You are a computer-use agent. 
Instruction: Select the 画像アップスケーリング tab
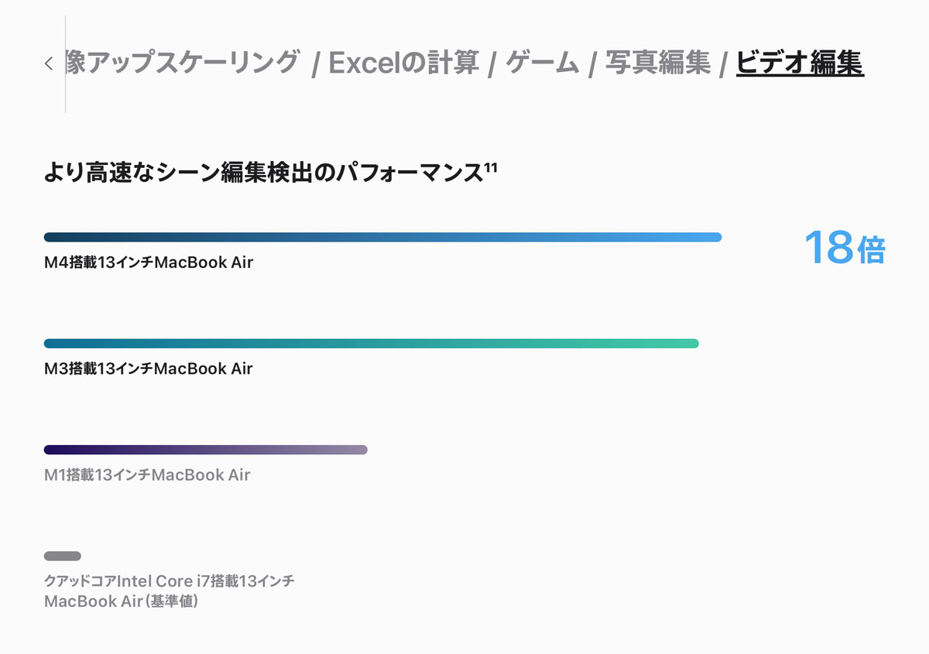pos(183,63)
